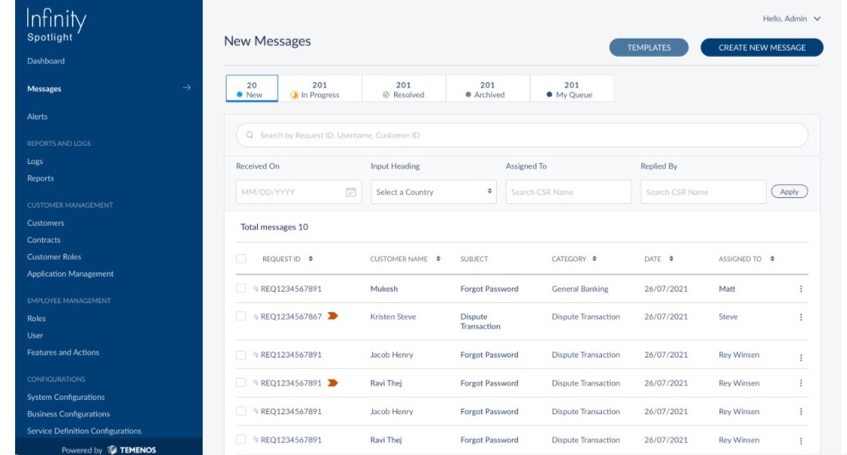Open three-dot menu for Mukesh row
Screen dimensions: 847x455
tap(801, 289)
